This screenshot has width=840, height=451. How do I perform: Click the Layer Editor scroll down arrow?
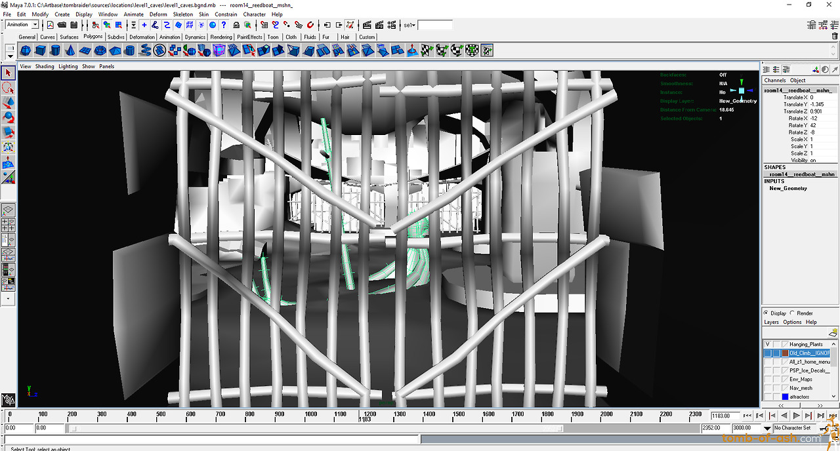tap(834, 397)
